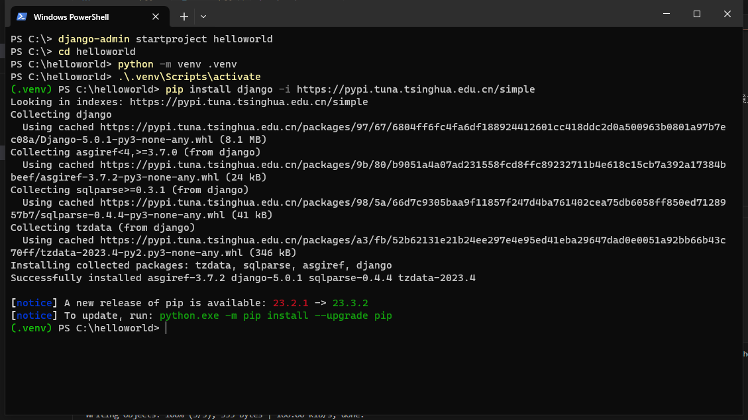The image size is (748, 420).
Task: Click the first blue 'notice' label
Action: coord(34,303)
